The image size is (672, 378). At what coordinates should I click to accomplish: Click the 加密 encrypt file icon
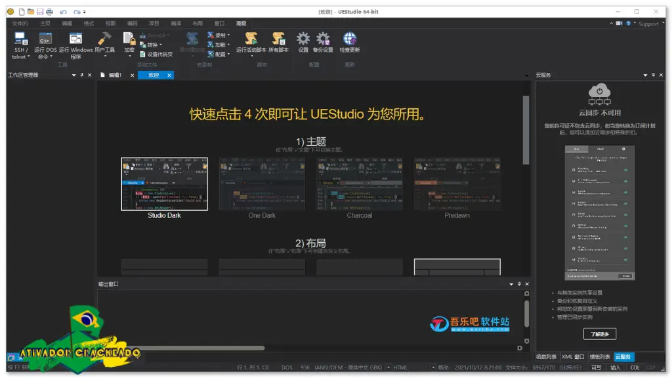(129, 39)
